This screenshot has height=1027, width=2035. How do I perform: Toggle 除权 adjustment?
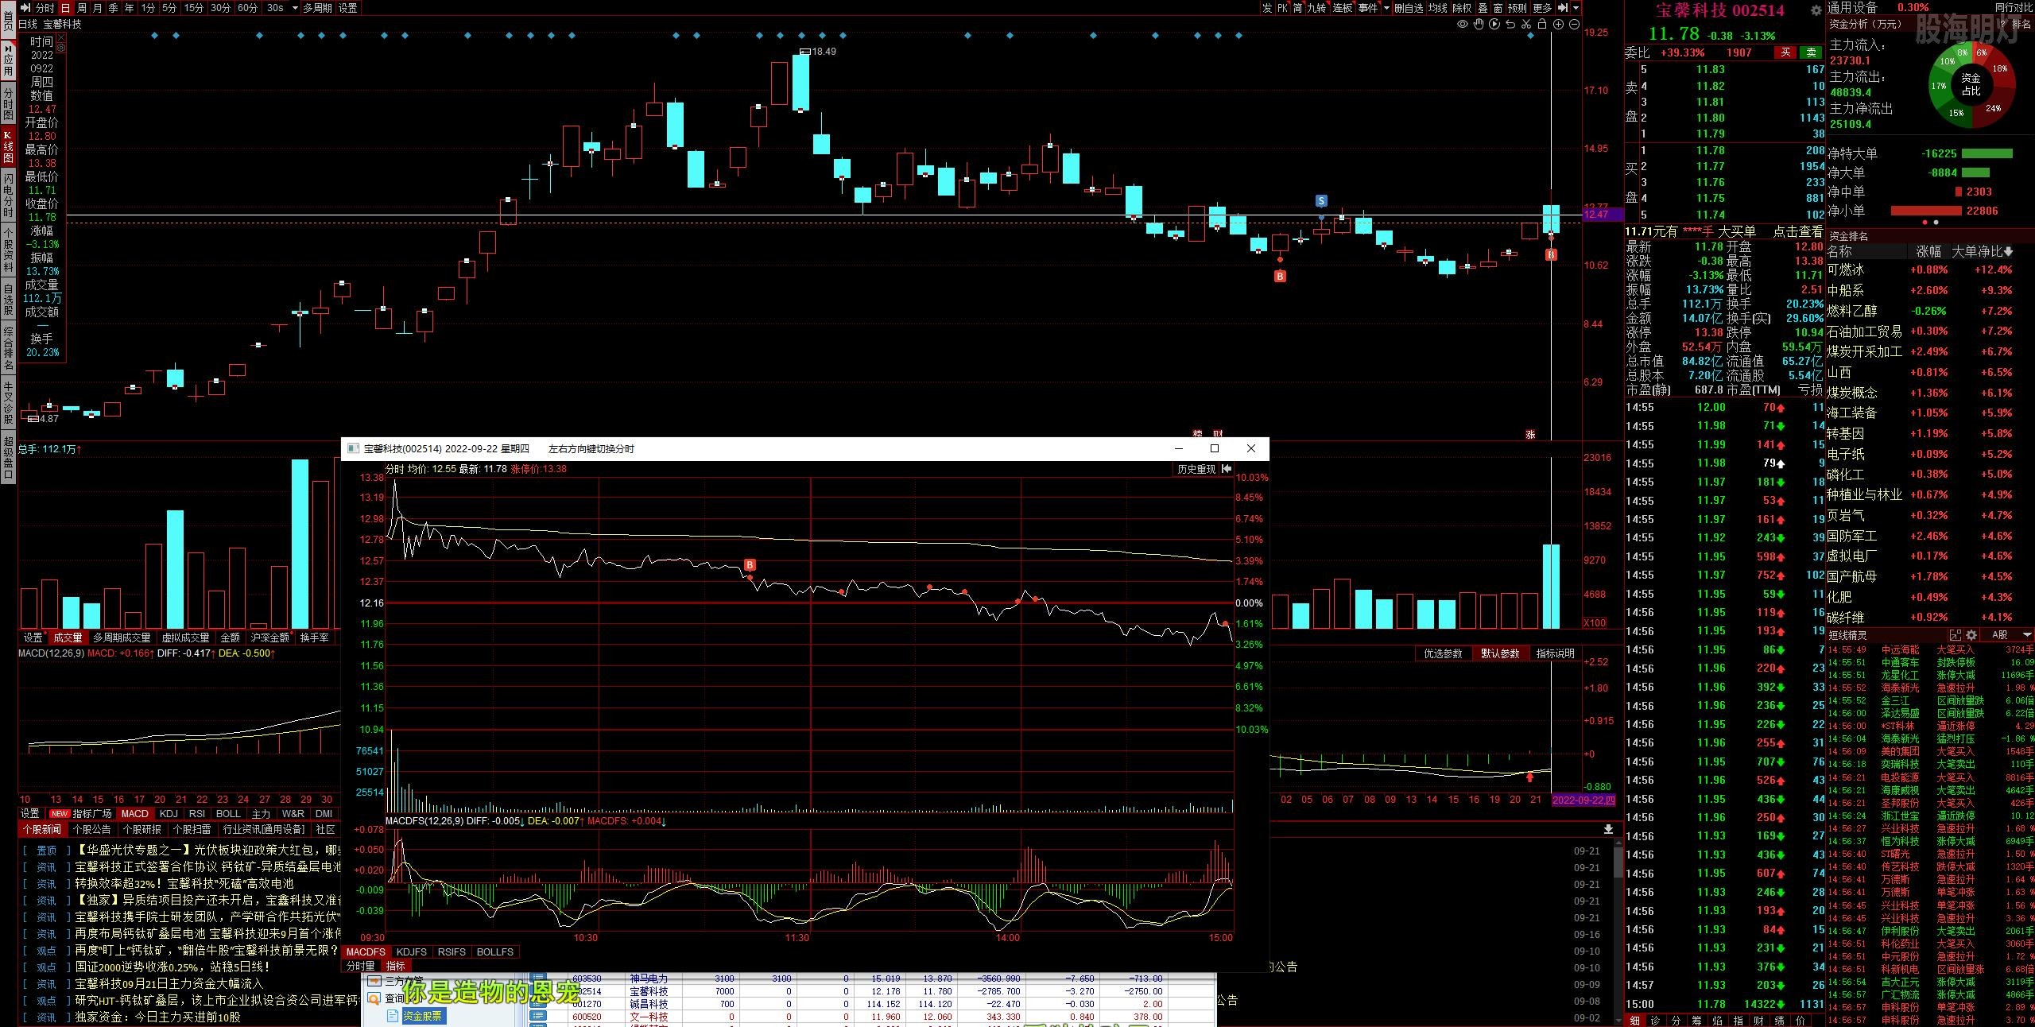1462,8
